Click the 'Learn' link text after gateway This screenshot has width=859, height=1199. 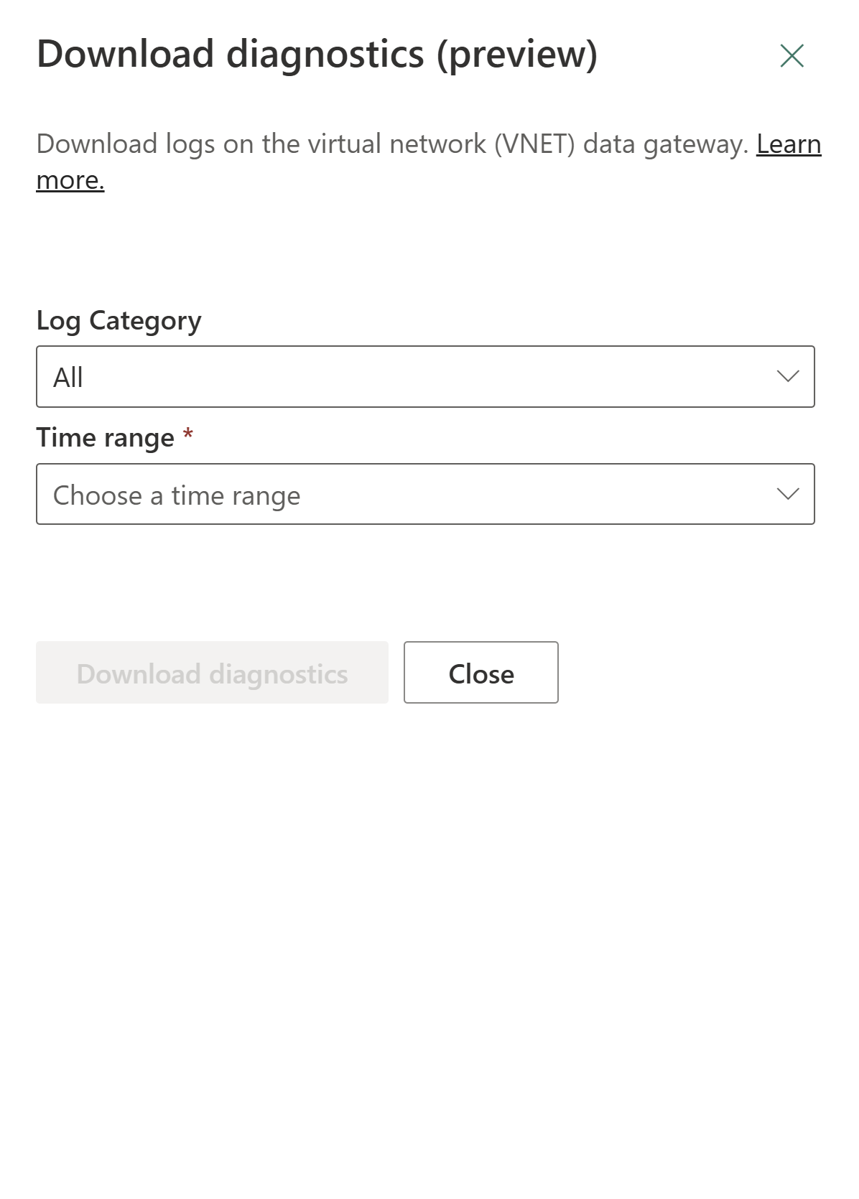(x=789, y=144)
